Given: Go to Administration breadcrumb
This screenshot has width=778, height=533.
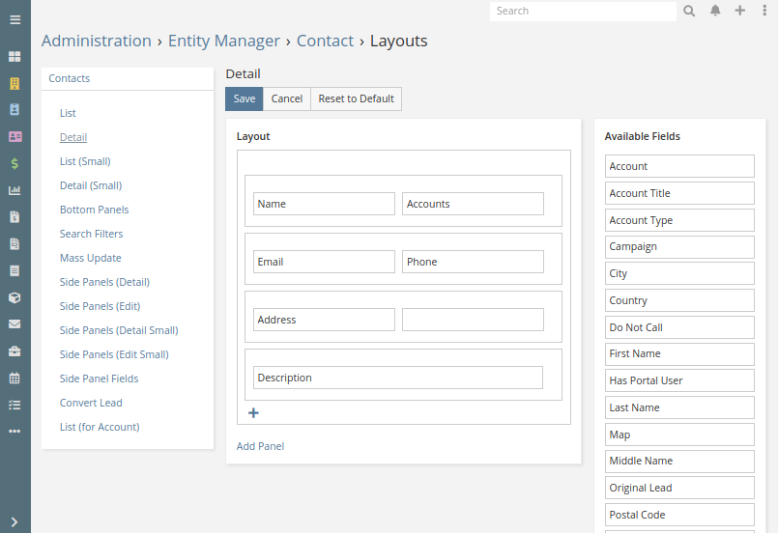Looking at the screenshot, I should pos(97,41).
